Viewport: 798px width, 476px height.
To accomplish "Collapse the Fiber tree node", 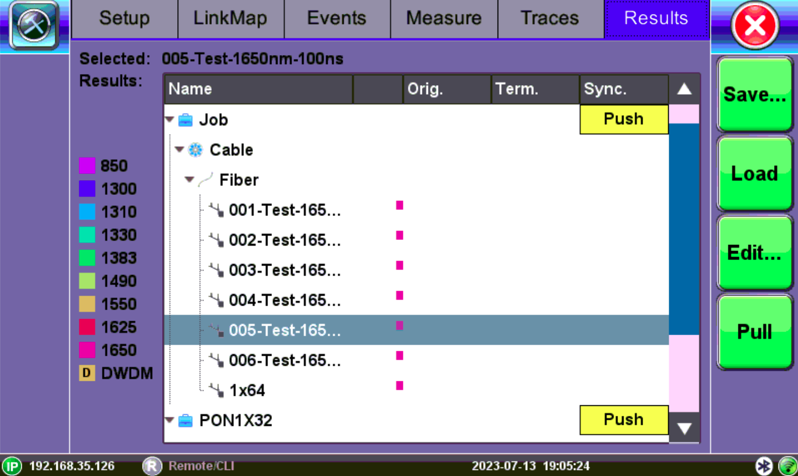I will point(189,179).
